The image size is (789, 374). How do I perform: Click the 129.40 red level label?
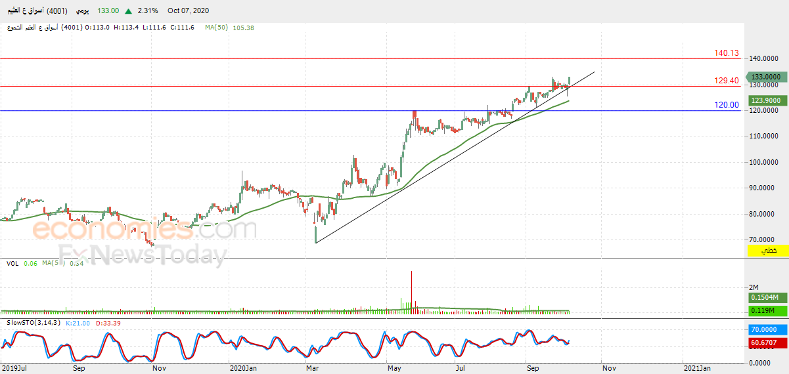coord(727,80)
